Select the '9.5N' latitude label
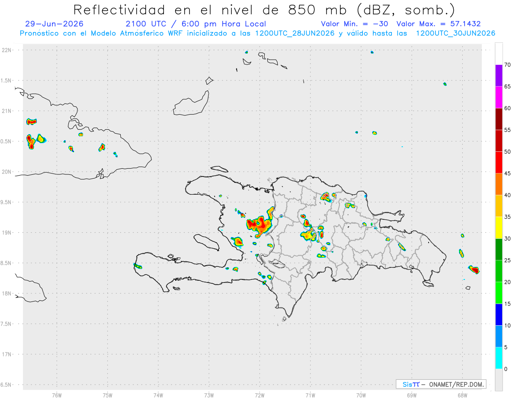Image resolution: width=519 pixels, height=401 pixels. tap(6, 202)
